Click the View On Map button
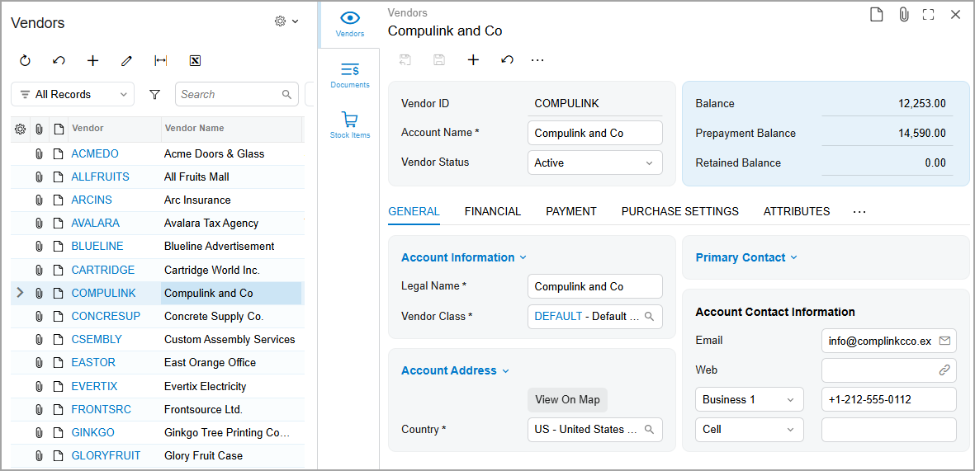This screenshot has width=975, height=471. coord(568,399)
